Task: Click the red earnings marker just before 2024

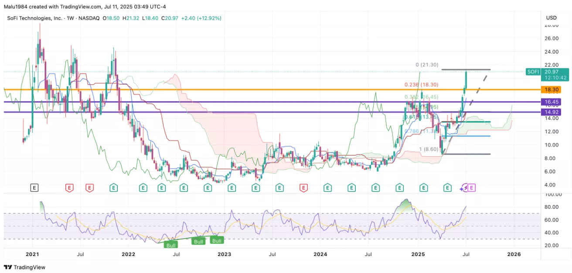Action: [303, 188]
